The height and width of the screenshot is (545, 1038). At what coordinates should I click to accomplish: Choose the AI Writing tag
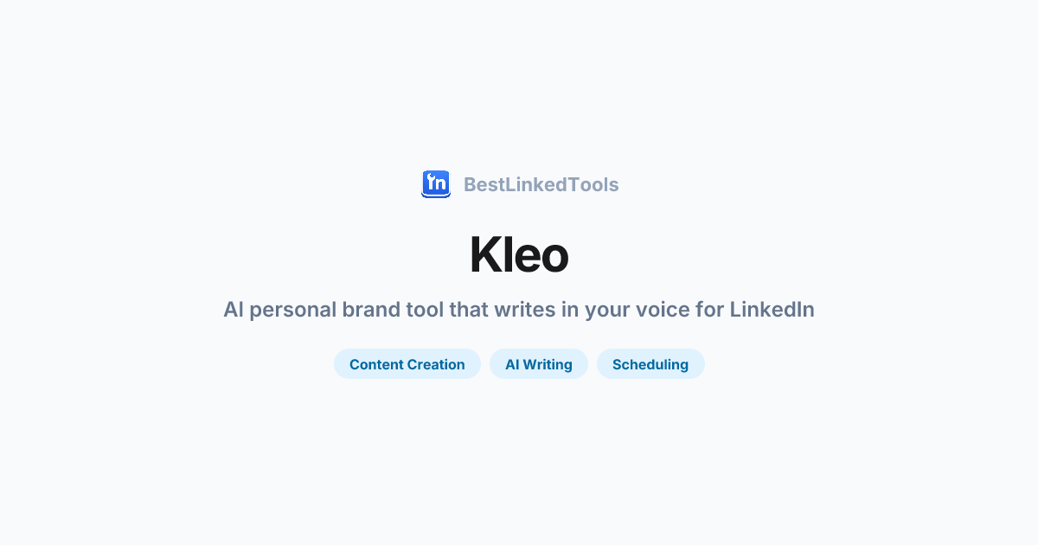click(538, 364)
